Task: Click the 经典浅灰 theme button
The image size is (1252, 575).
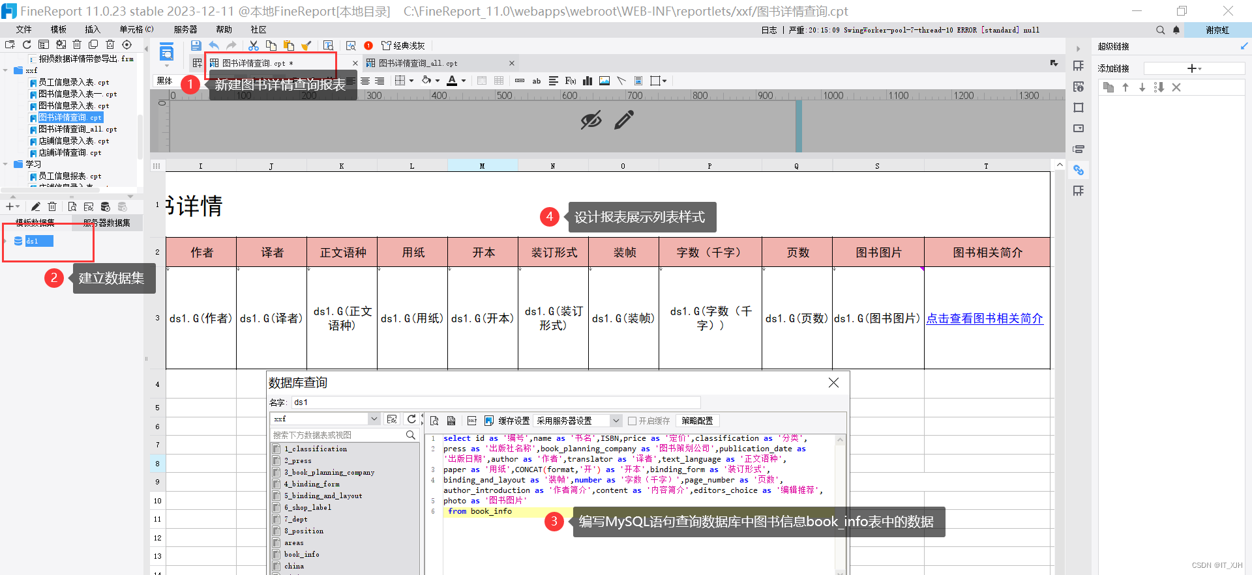Action: [403, 46]
